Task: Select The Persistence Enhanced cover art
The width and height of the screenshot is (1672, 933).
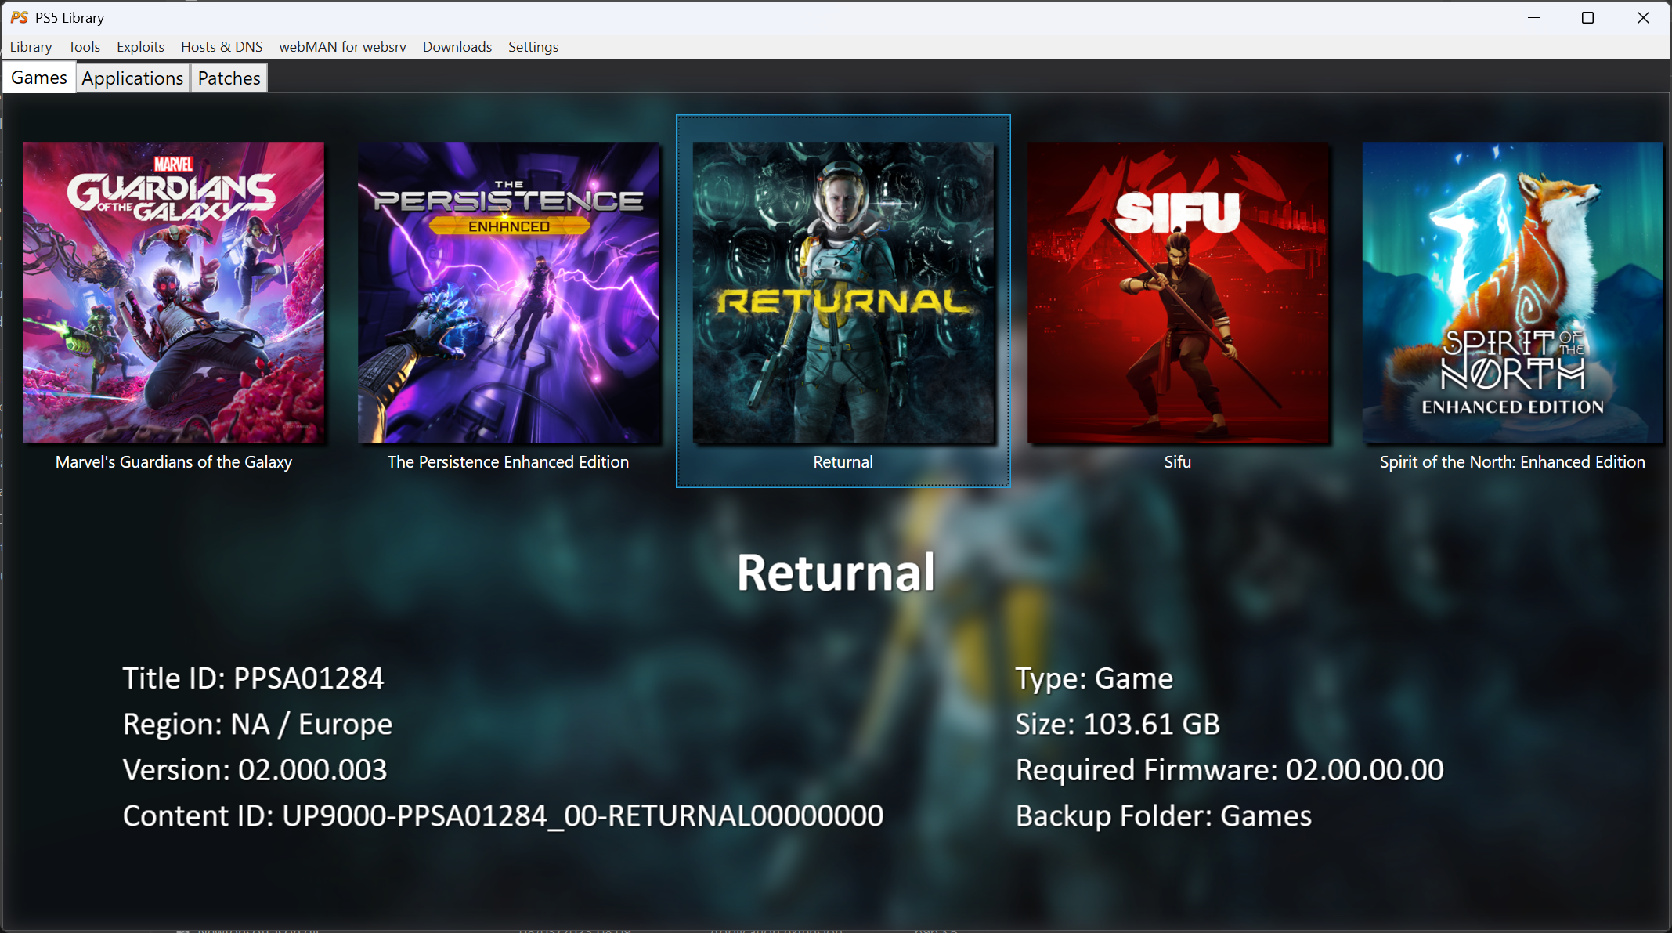Action: pos(508,292)
